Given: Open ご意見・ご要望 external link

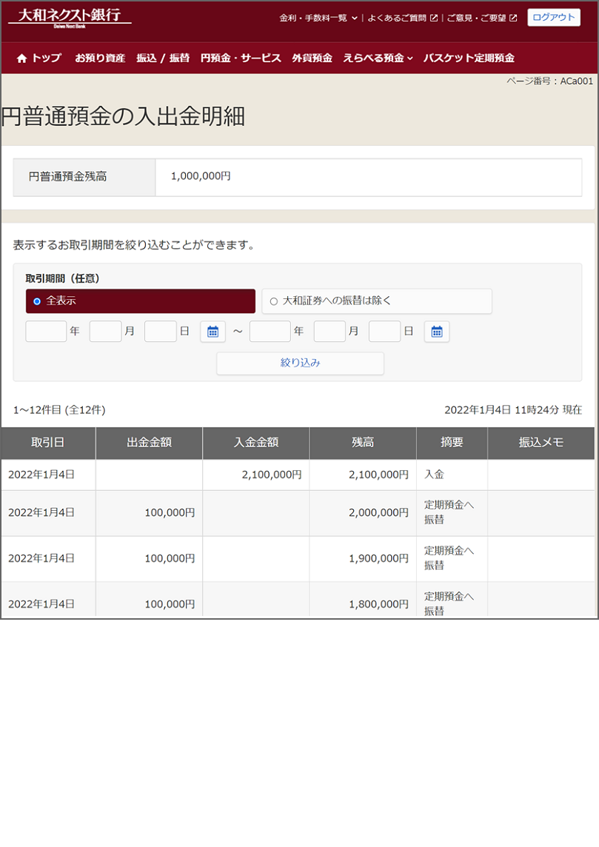Looking at the screenshot, I should pos(481,18).
